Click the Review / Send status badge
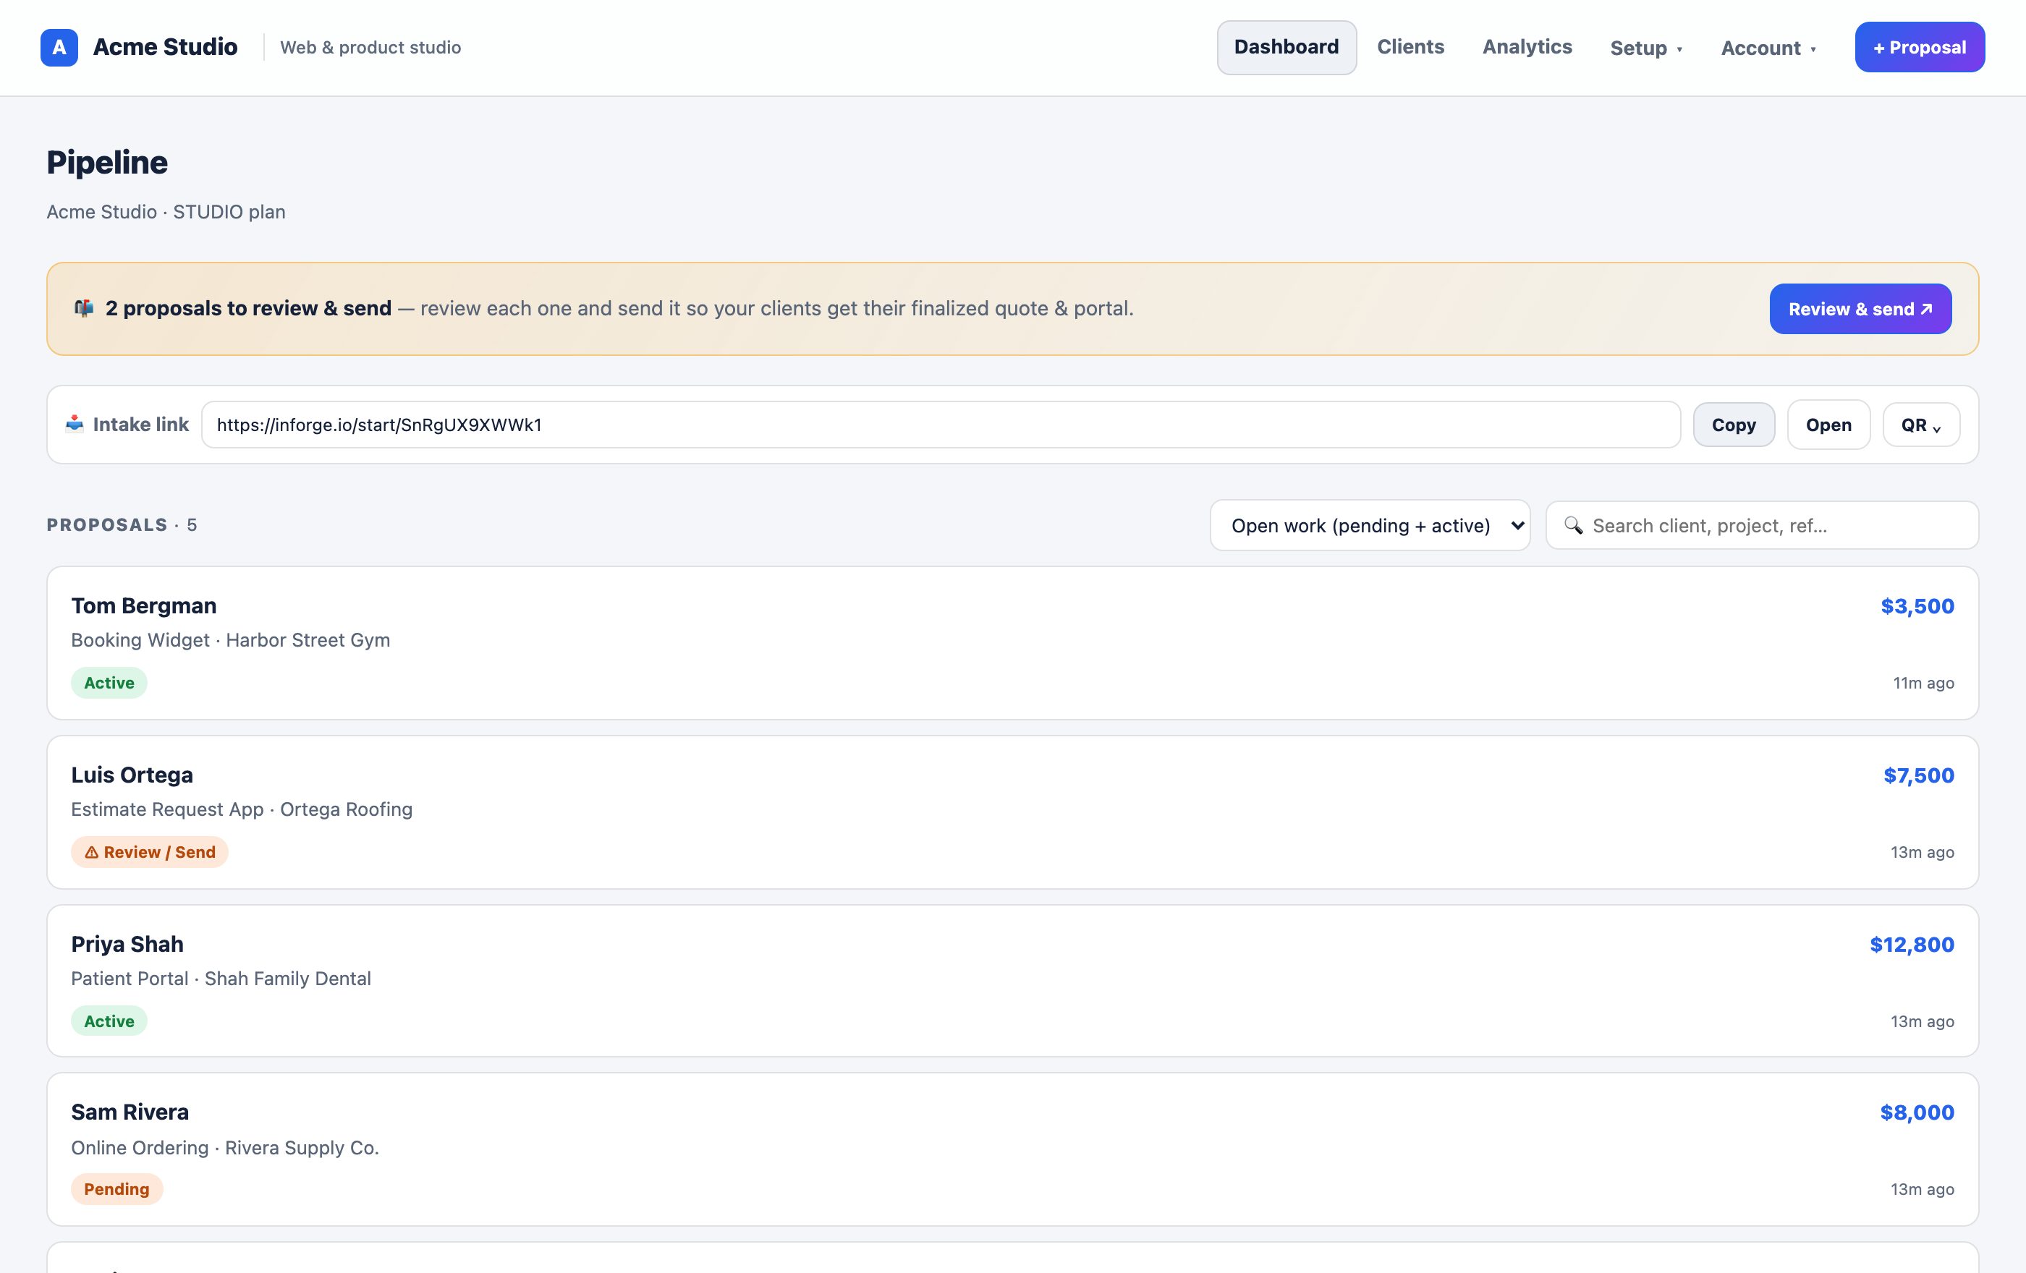This screenshot has width=2026, height=1273. (150, 853)
